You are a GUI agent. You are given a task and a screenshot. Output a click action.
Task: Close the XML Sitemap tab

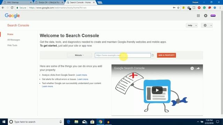pyautogui.click(x=31, y=2)
